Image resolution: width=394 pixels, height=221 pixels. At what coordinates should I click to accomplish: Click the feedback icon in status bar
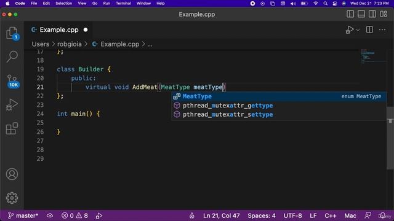click(x=368, y=215)
